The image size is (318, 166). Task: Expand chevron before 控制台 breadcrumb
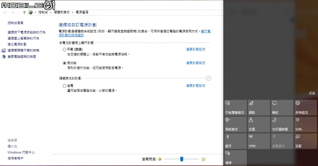coord(35,12)
